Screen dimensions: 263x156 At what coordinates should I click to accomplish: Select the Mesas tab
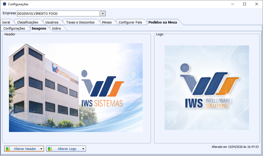coord(107,22)
